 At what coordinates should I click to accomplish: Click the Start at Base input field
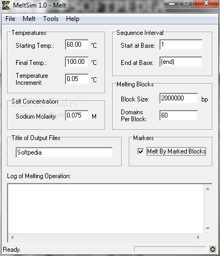pyautogui.click(x=181, y=45)
